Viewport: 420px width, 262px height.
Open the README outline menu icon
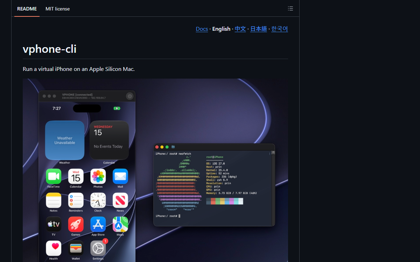pyautogui.click(x=290, y=8)
